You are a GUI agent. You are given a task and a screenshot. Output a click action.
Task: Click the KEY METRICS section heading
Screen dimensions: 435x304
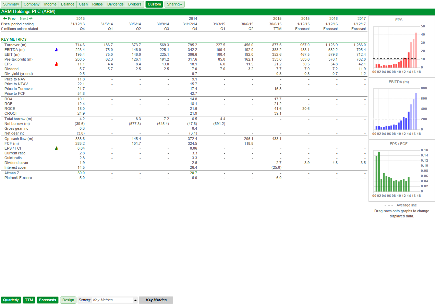[x=14, y=39]
